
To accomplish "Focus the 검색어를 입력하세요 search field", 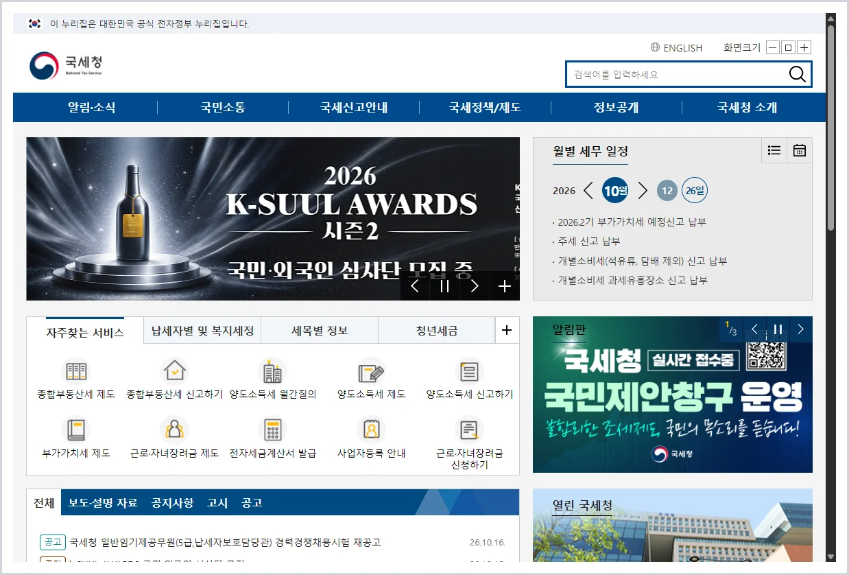I will [x=676, y=74].
